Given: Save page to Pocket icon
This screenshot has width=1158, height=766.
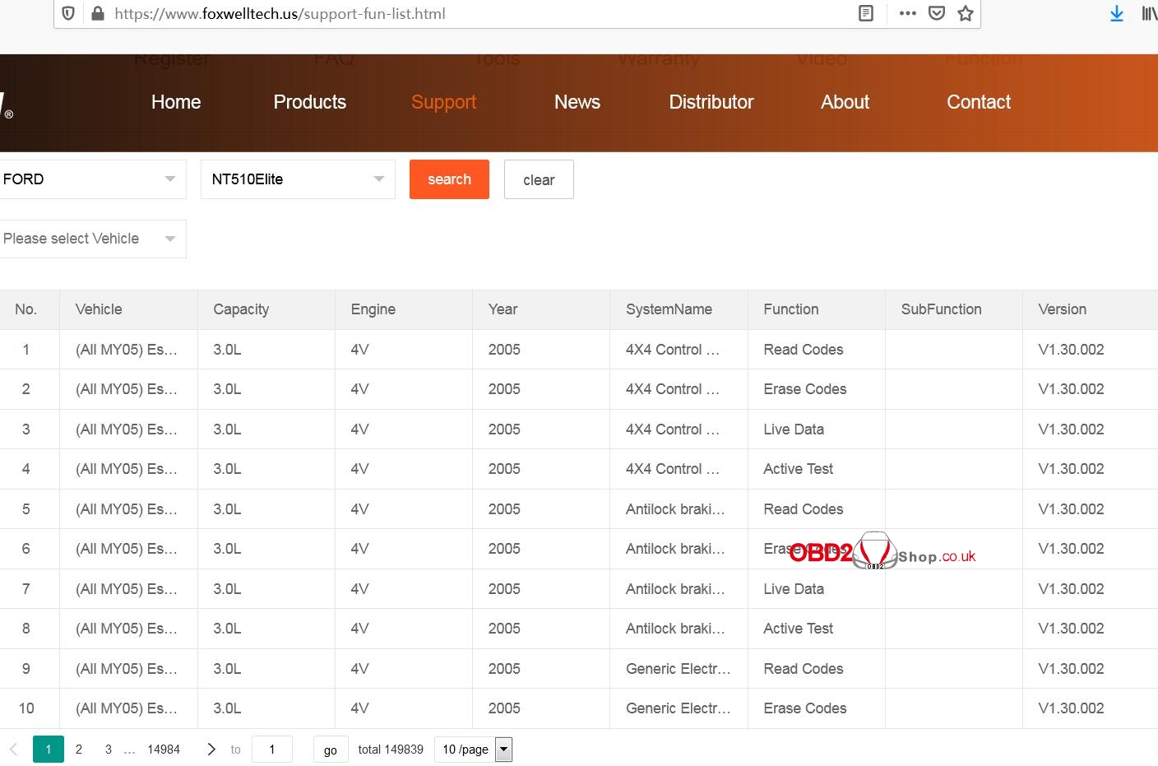Looking at the screenshot, I should pos(937,13).
